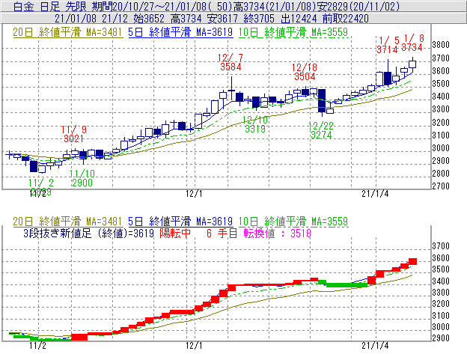Click the 出12424 volume value in header
The height and width of the screenshot is (354, 467).
299,19
